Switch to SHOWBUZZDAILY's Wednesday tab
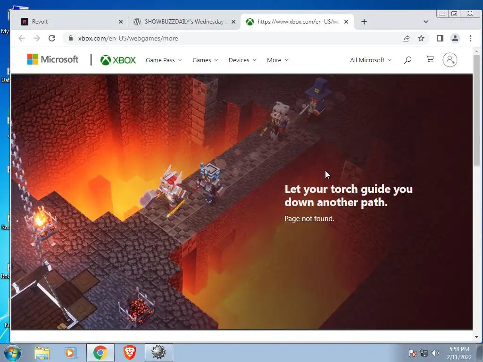The width and height of the screenshot is (483, 362). click(184, 22)
